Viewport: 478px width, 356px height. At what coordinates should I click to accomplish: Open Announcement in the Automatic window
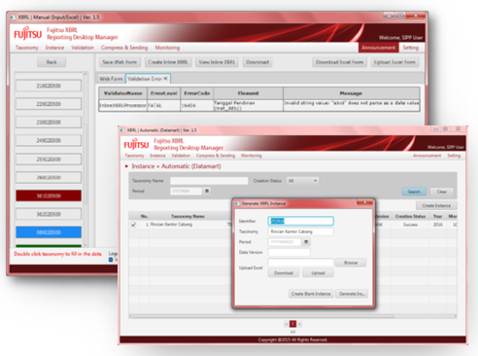[427, 156]
